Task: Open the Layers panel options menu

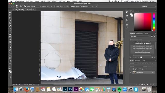Action: click(155, 60)
